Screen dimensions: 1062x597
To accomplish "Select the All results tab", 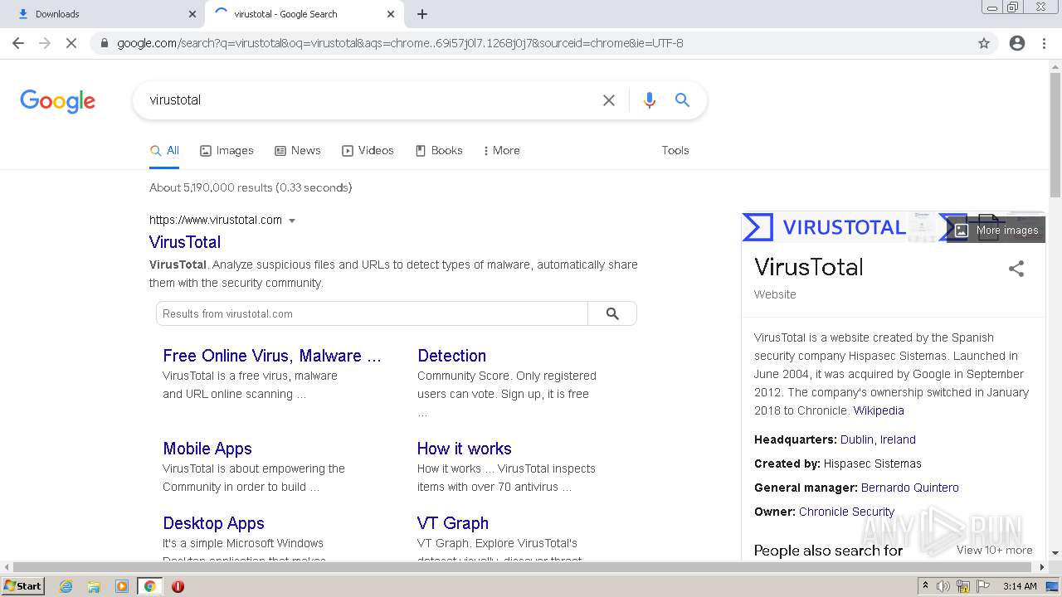I will click(x=164, y=151).
